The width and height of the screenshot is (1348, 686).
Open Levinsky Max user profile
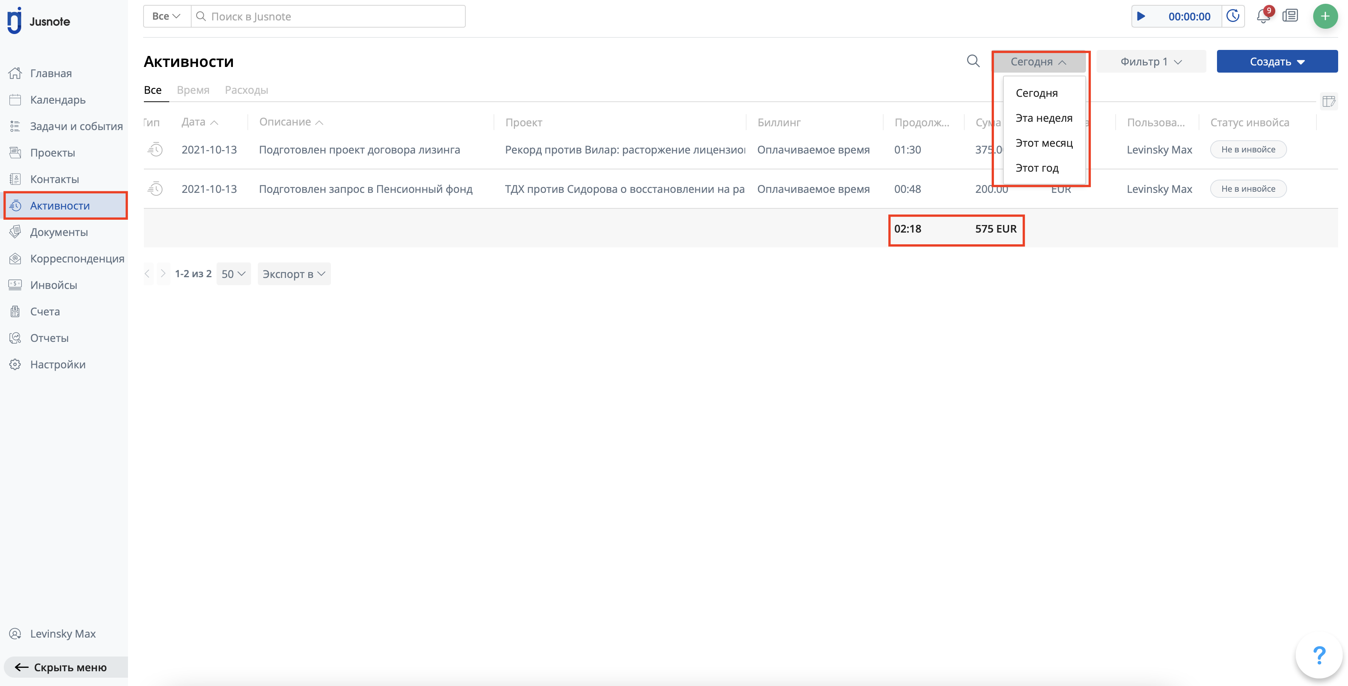coord(63,634)
